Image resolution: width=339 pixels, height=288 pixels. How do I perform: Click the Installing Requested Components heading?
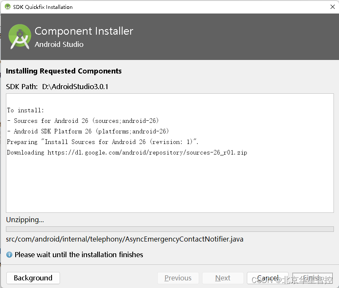[64, 71]
